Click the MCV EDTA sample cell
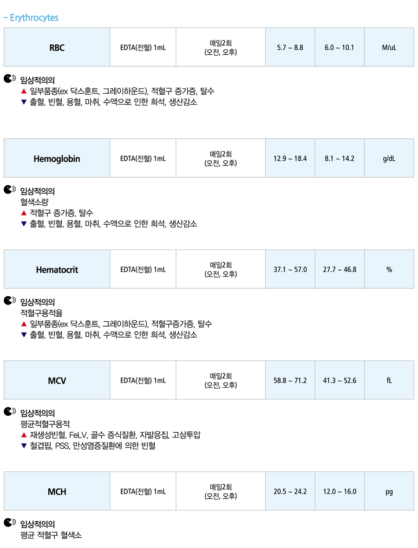The width and height of the screenshot is (418, 548). 143,380
